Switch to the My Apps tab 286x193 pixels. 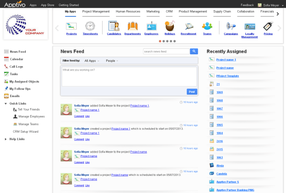tap(70, 11)
